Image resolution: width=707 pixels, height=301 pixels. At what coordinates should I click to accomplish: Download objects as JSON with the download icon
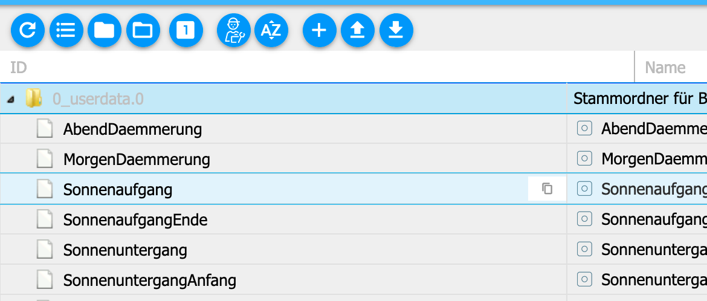coord(396,31)
